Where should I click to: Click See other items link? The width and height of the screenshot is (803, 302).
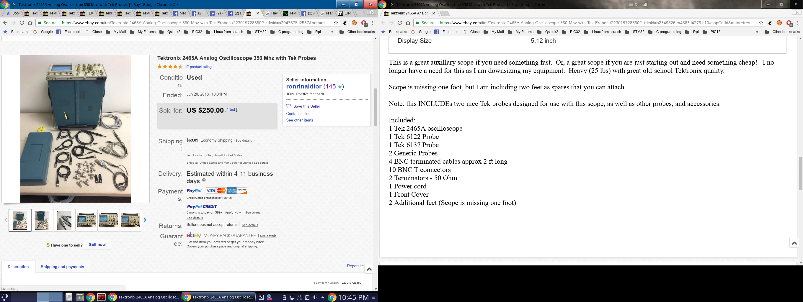(300, 120)
